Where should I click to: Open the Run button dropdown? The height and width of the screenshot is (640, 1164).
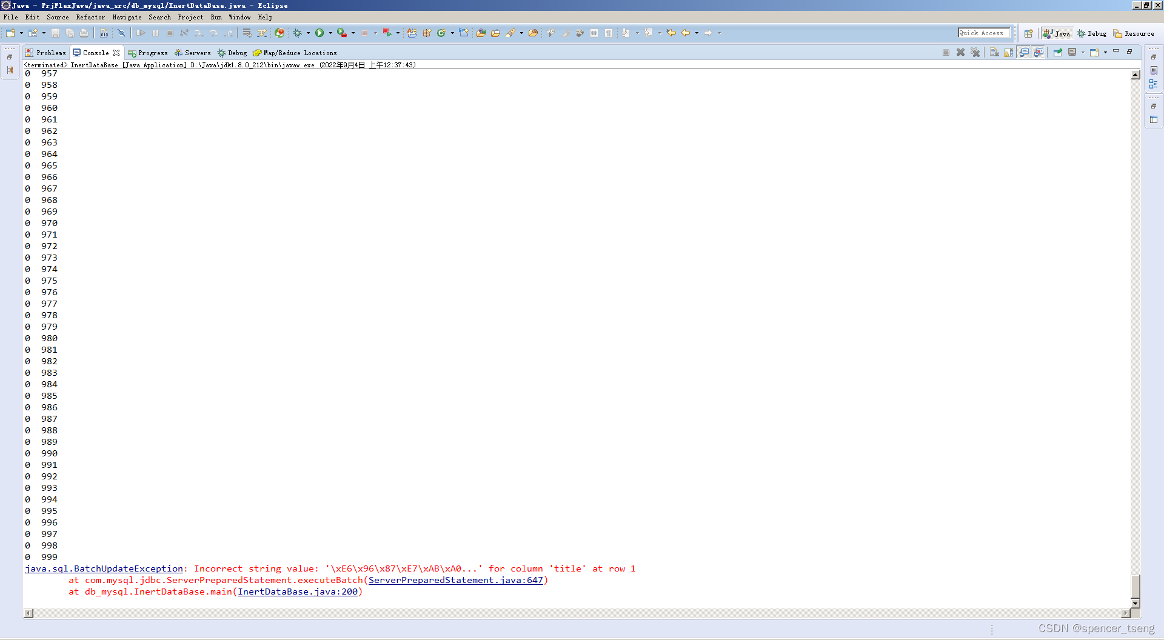tap(331, 33)
